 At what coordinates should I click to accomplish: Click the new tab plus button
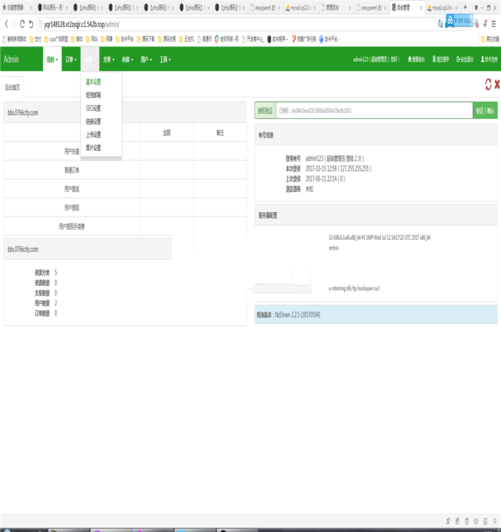click(465, 7)
